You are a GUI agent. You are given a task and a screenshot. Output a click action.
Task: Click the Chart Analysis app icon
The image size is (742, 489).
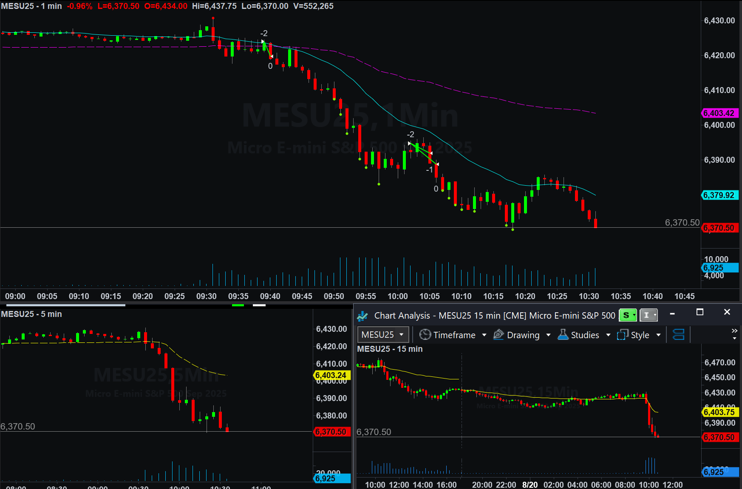tap(363, 316)
